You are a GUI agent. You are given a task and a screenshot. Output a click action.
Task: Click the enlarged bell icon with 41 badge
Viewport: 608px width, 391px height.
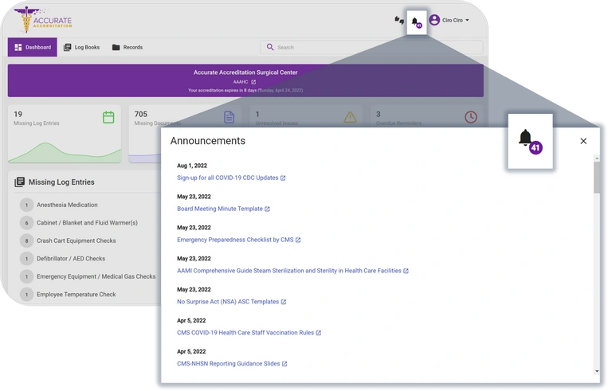pos(530,142)
